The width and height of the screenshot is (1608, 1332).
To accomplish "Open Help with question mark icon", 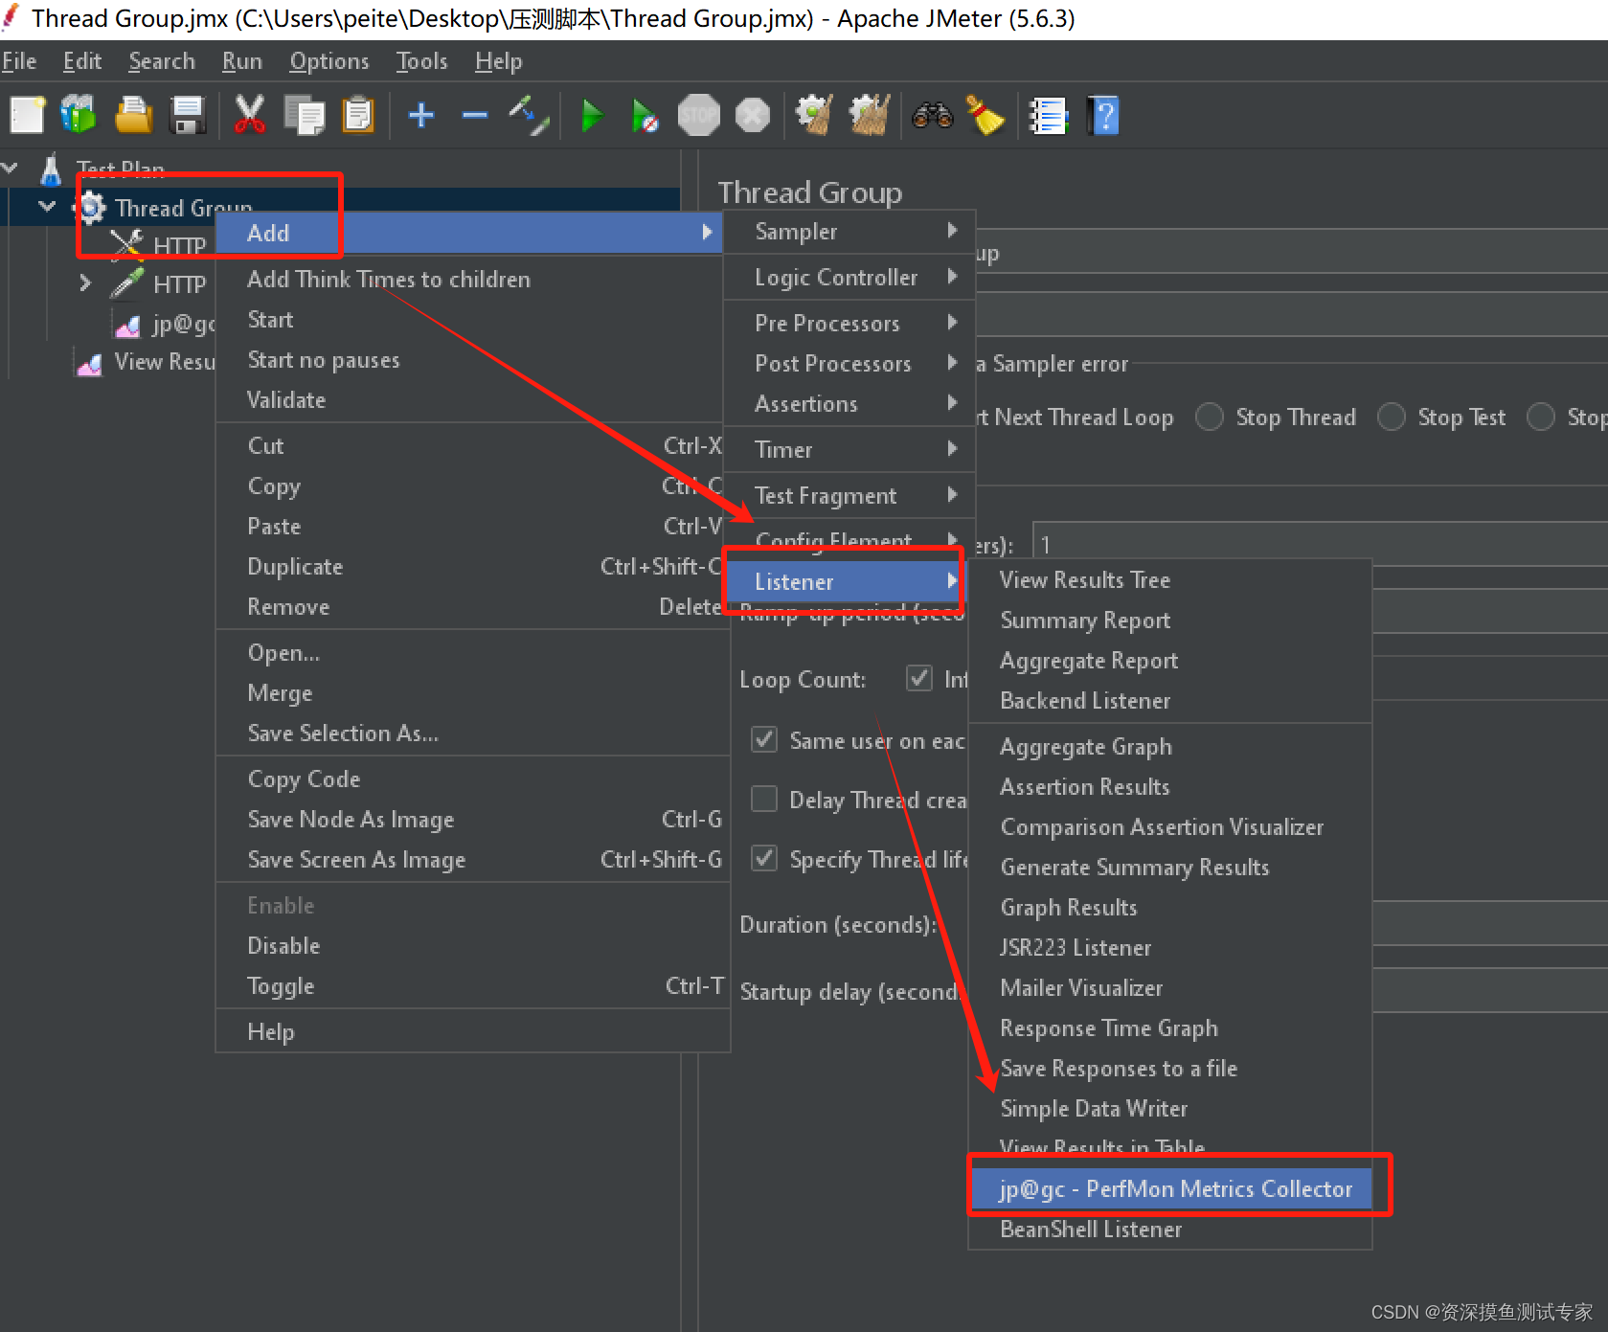I will tap(1103, 116).
